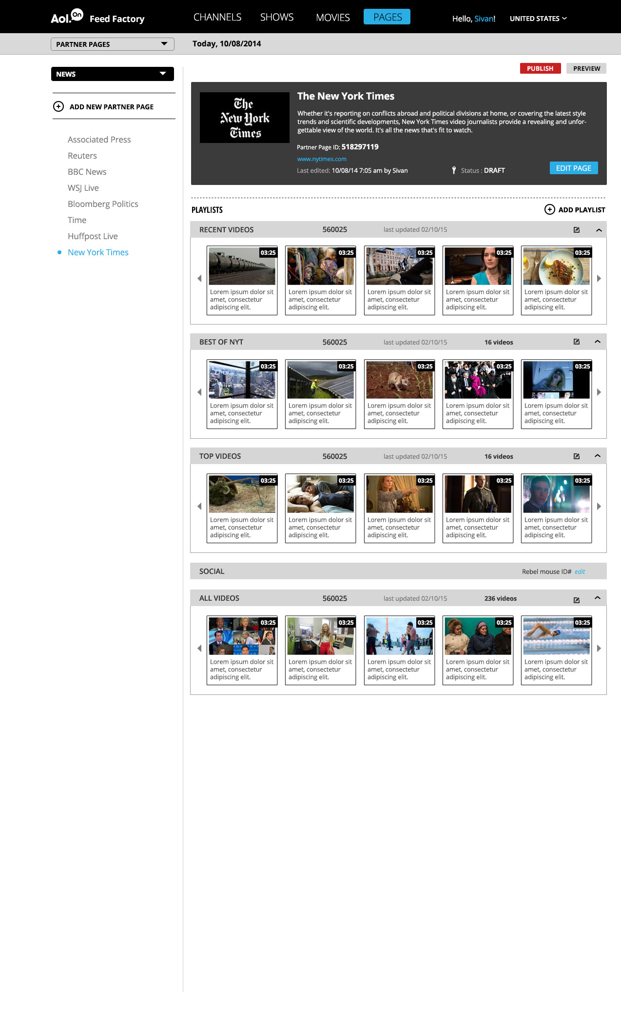Open the News category dropdown

[113, 74]
